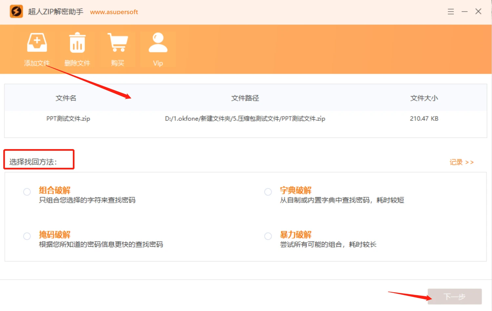492x311 pixels.
Task: Select the 字典破解 dictionary crack radio button
Action: [x=268, y=192]
